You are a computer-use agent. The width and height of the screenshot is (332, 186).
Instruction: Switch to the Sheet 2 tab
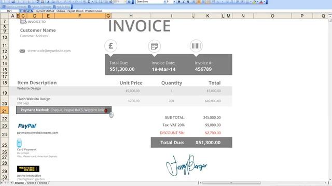(32, 183)
